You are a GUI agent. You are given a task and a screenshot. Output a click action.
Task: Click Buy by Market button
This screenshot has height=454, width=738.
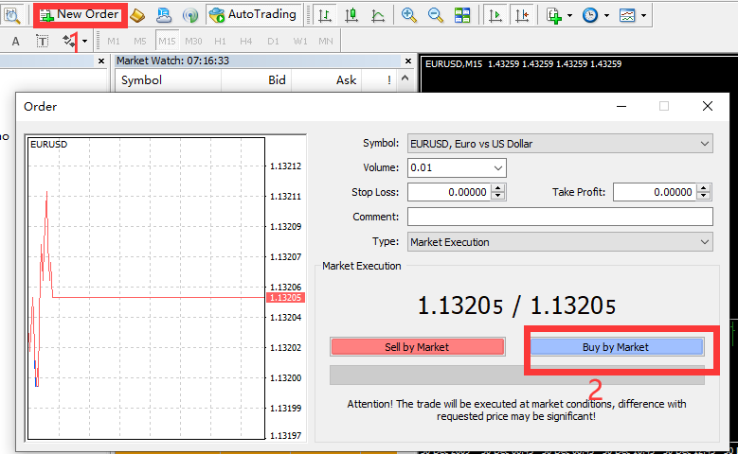[x=617, y=347]
